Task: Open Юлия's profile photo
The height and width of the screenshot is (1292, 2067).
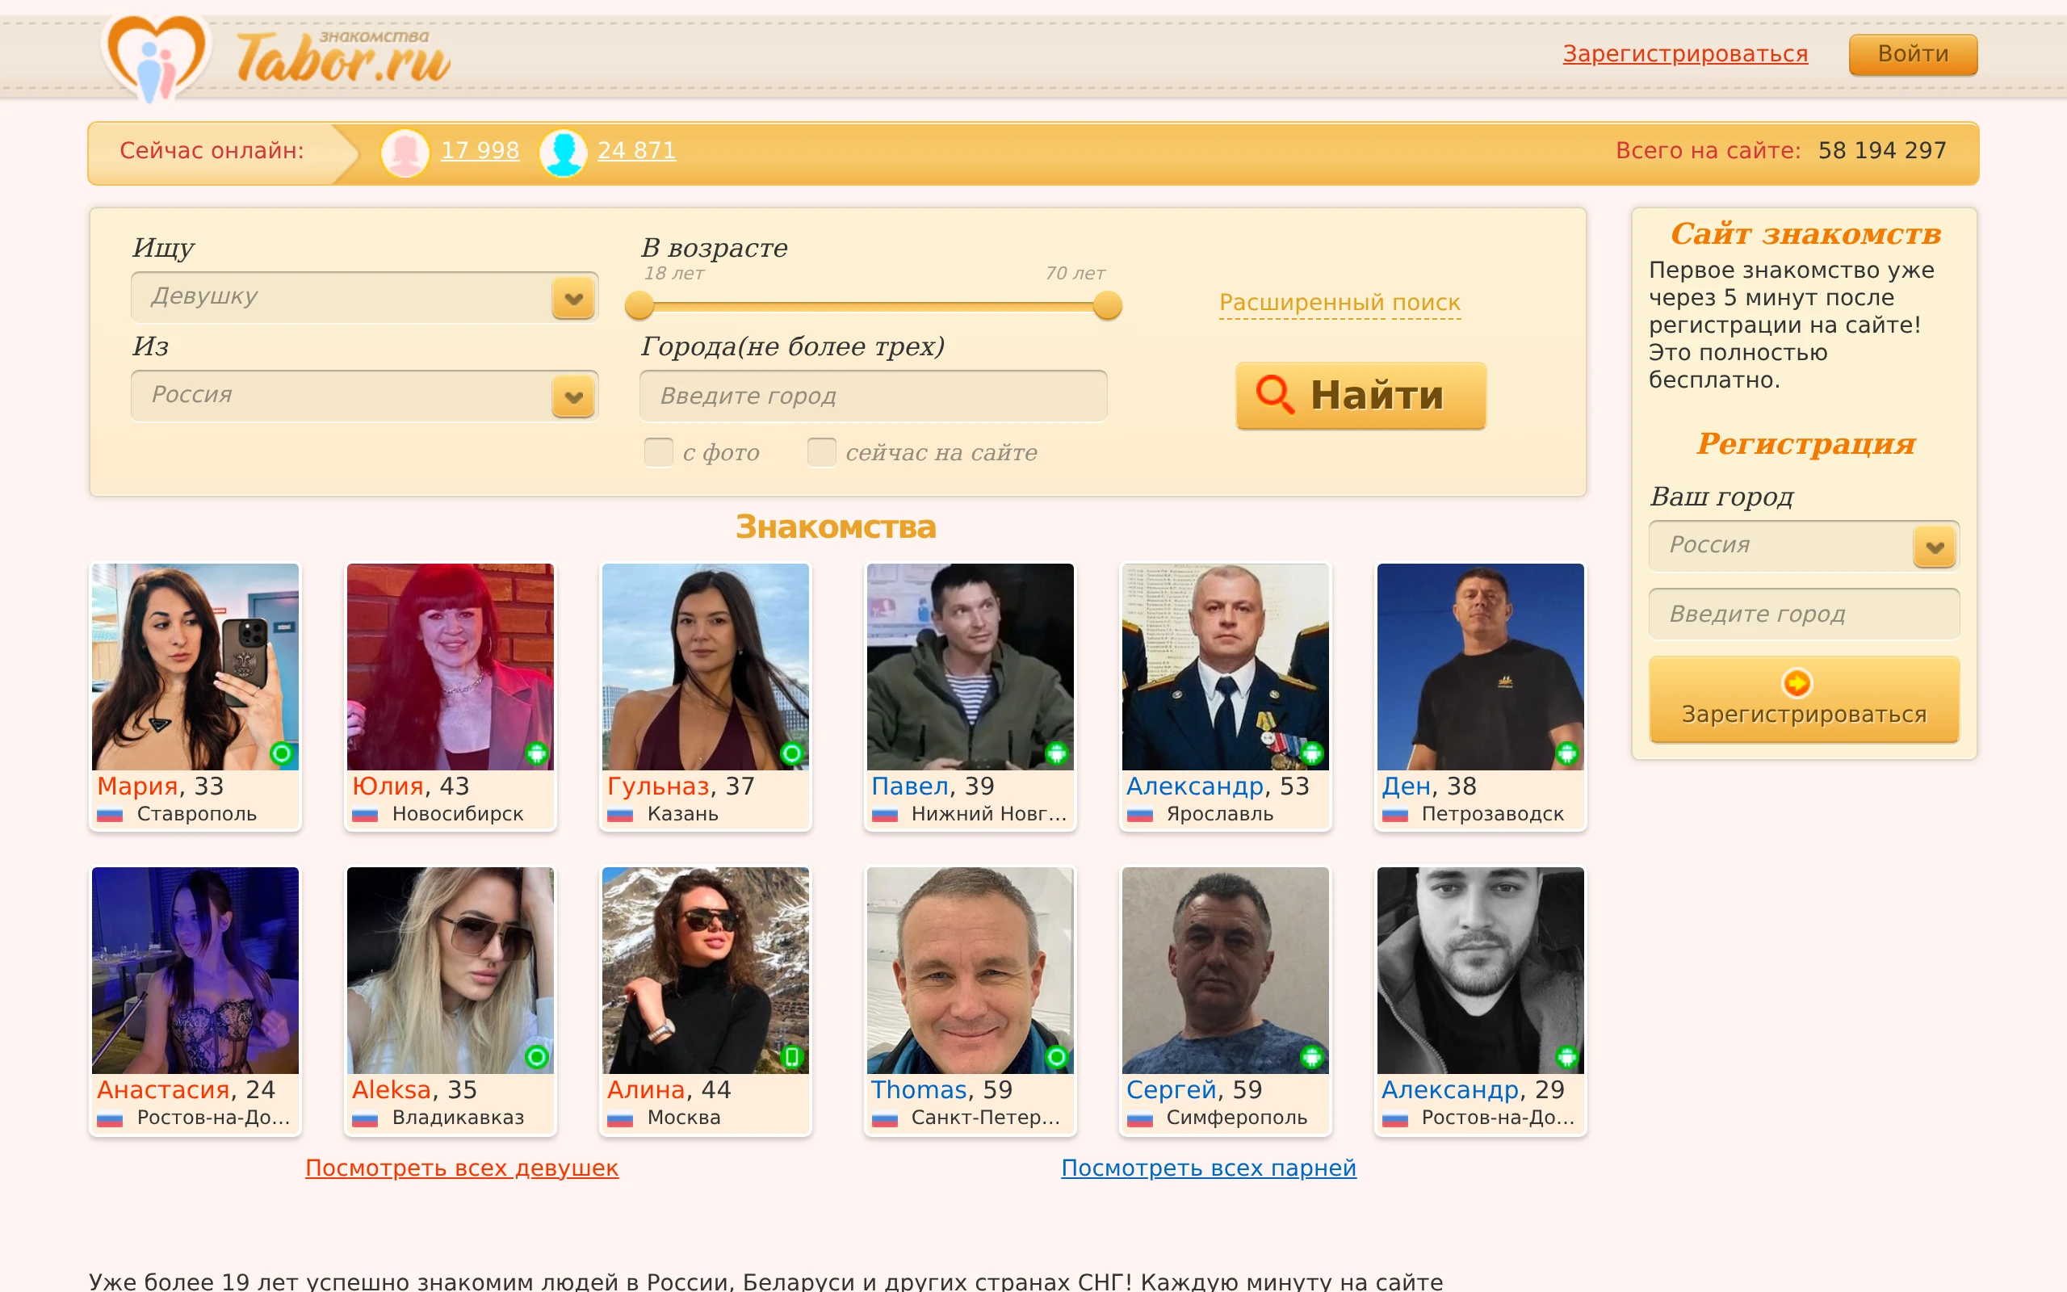Action: click(450, 666)
